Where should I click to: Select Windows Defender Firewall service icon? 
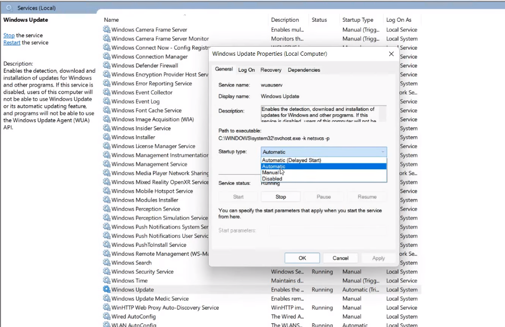point(106,65)
